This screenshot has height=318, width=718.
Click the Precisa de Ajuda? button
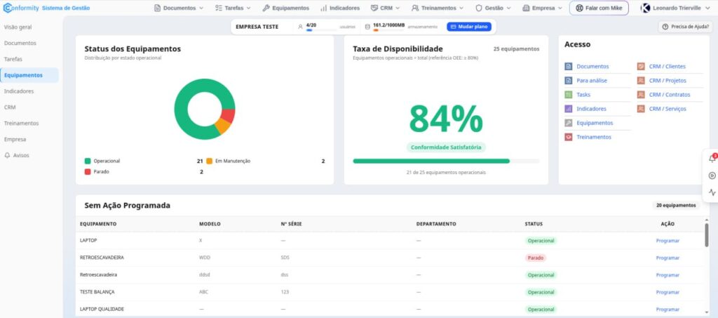pyautogui.click(x=685, y=27)
